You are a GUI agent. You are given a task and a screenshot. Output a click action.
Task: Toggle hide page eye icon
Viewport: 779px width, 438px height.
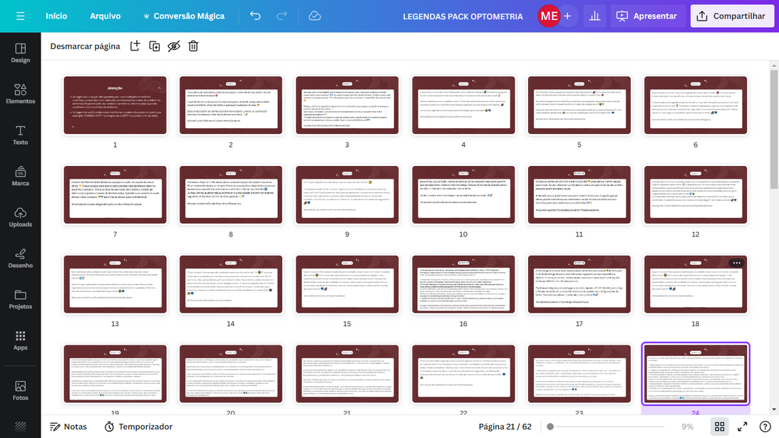point(173,46)
